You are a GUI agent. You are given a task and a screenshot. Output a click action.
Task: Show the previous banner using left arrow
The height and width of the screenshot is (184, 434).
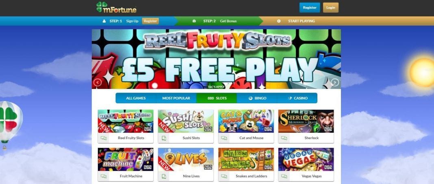[98, 82]
